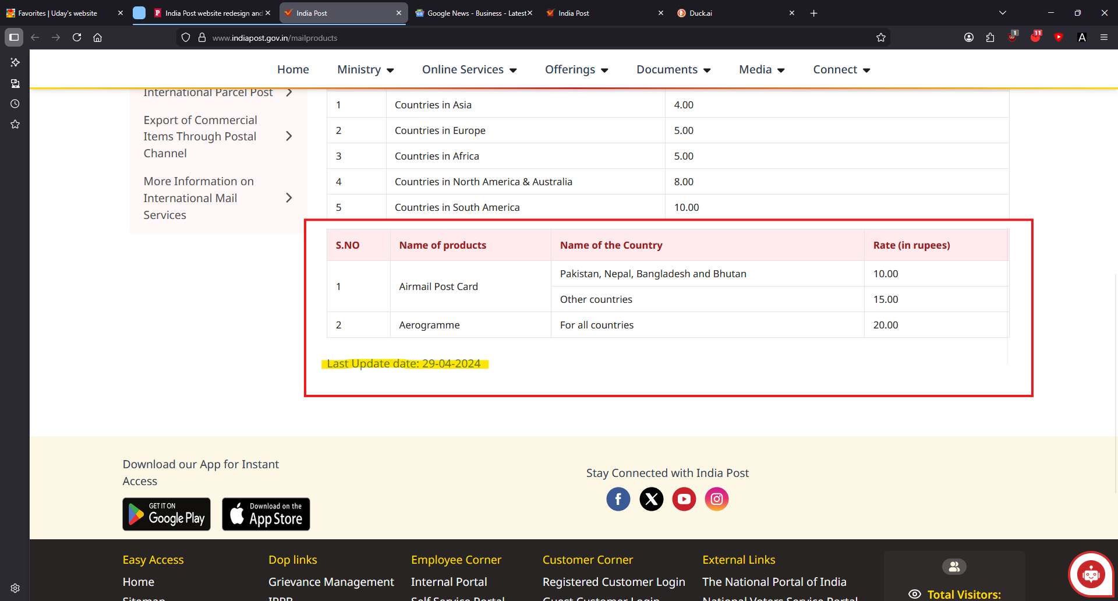The width and height of the screenshot is (1118, 601).
Task: Bookmark this page with the star icon
Action: pyautogui.click(x=880, y=38)
